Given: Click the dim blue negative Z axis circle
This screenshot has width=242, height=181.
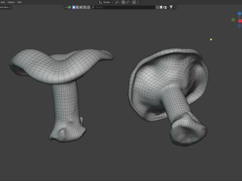Looking at the screenshot, I should click(x=239, y=26).
